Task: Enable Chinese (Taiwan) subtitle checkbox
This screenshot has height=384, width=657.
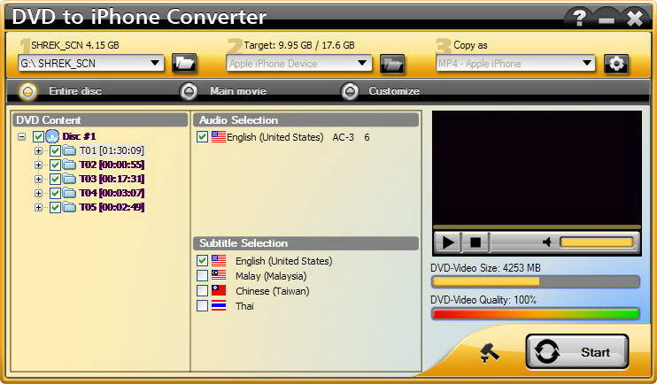Action: 203,290
